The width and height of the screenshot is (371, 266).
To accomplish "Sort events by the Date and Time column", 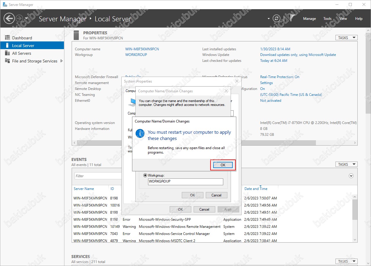I will coord(256,189).
